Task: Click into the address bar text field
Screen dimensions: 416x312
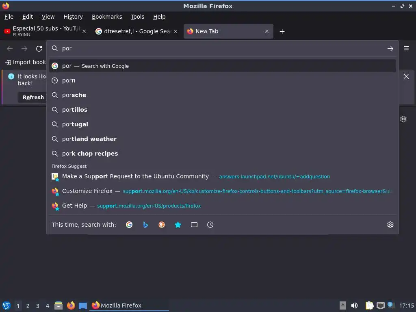Action: pos(222,48)
